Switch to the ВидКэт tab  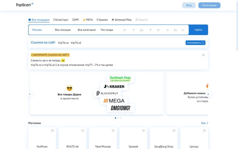142,20
